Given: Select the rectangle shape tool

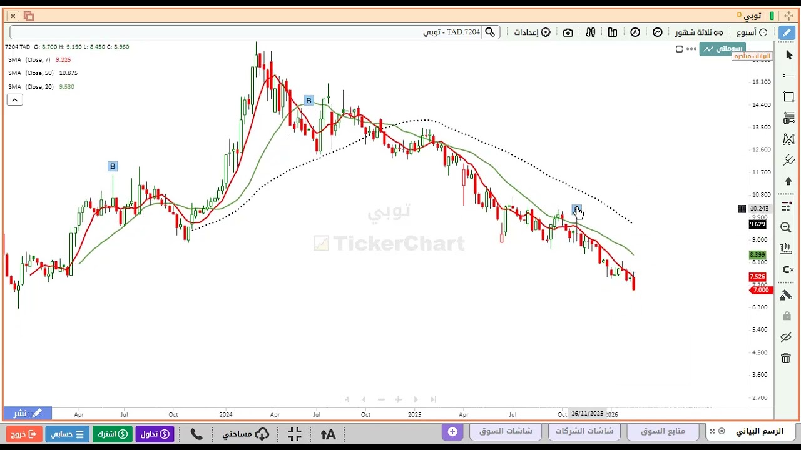Looking at the screenshot, I should pos(788,97).
